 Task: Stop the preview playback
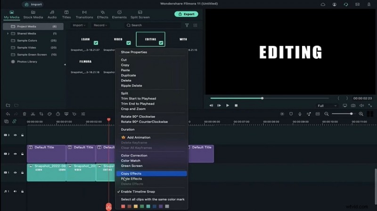(x=236, y=105)
